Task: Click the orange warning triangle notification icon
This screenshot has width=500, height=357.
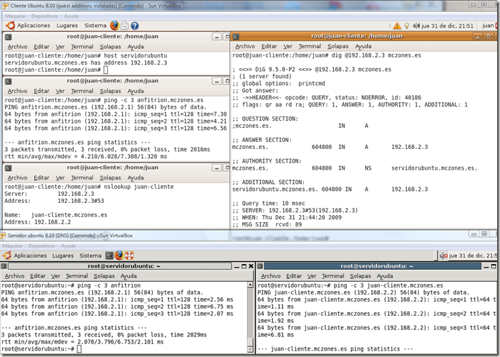Action: point(397,26)
